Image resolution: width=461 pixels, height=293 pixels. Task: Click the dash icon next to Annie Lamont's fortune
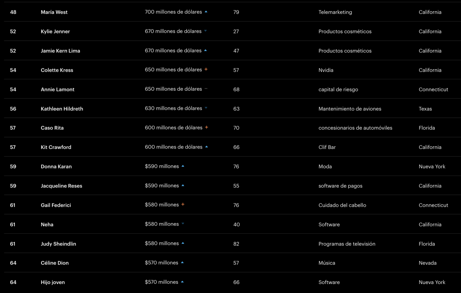click(206, 89)
